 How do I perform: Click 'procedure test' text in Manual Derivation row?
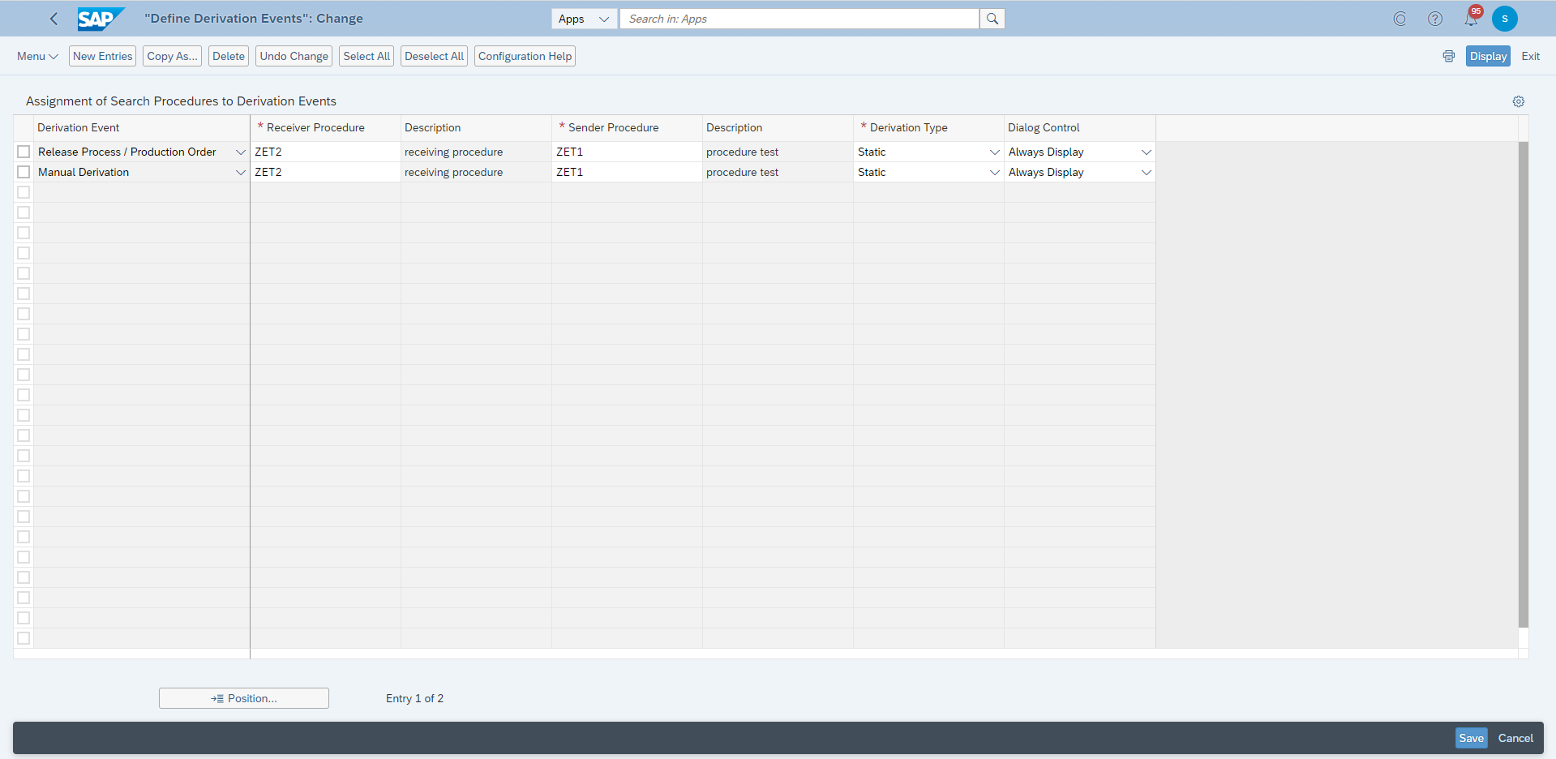click(x=742, y=172)
